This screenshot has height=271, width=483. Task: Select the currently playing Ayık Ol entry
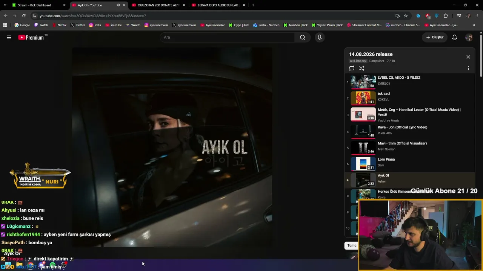tap(409, 180)
